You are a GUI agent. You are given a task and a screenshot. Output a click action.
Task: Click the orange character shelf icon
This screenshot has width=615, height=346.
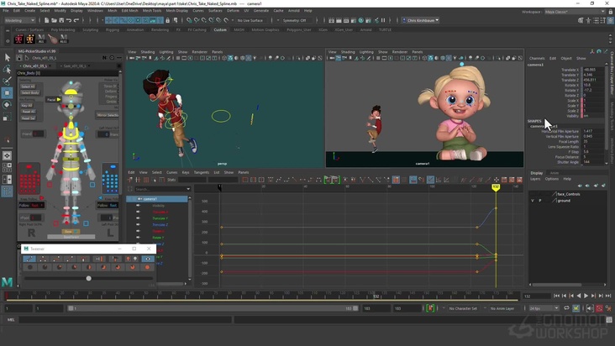pyautogui.click(x=29, y=39)
